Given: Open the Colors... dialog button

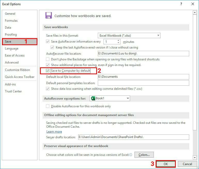Looking at the screenshot, I should click(144, 155).
